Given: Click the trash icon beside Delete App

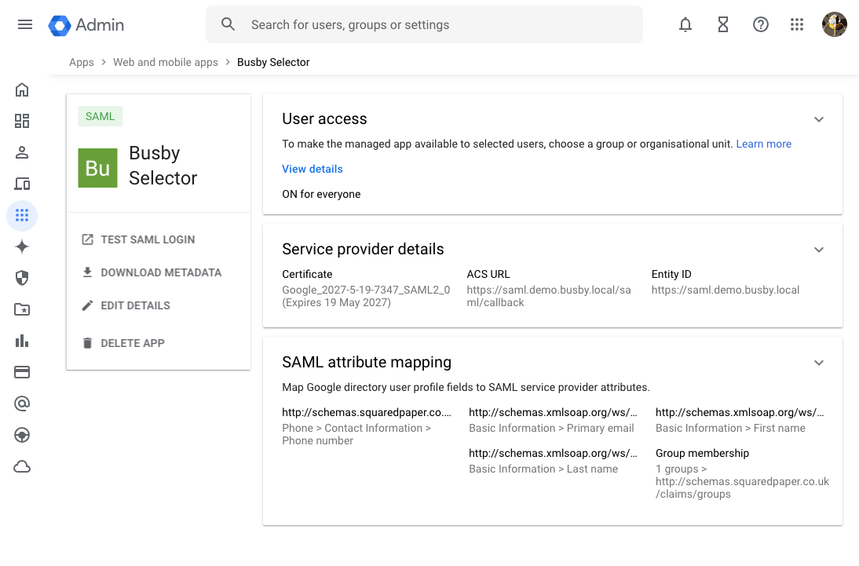Looking at the screenshot, I should [x=87, y=343].
